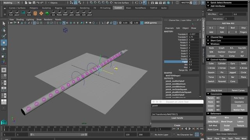
Task: Click the Maya home icon at bottom left
Action: click(x=4, y=122)
